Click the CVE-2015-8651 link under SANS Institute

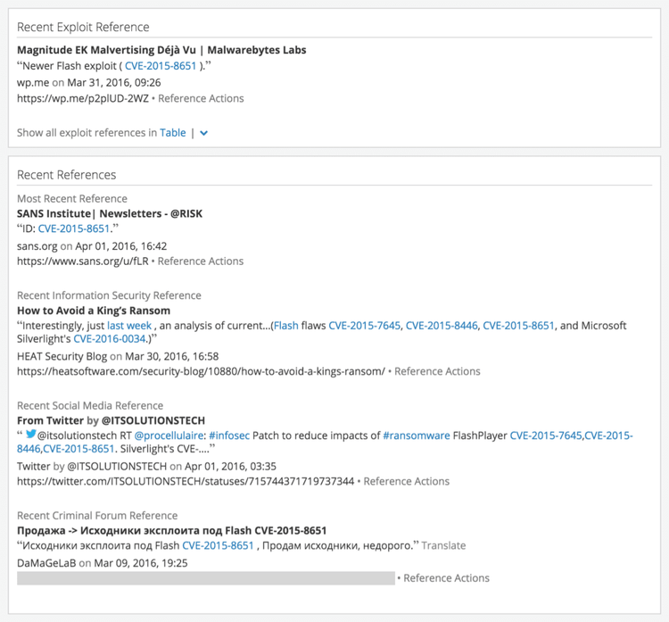[x=73, y=229]
